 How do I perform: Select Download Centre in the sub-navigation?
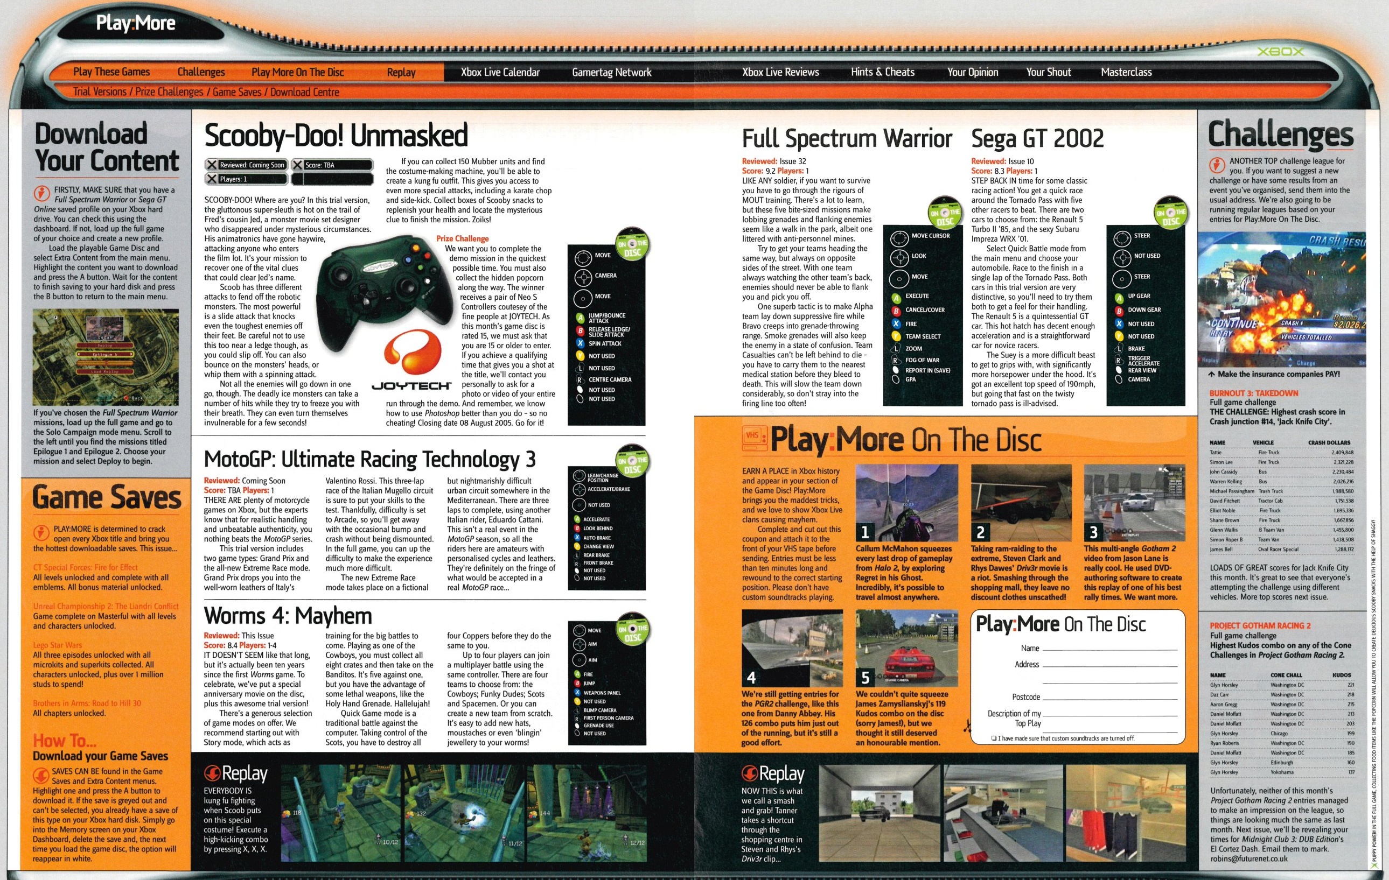coord(304,91)
